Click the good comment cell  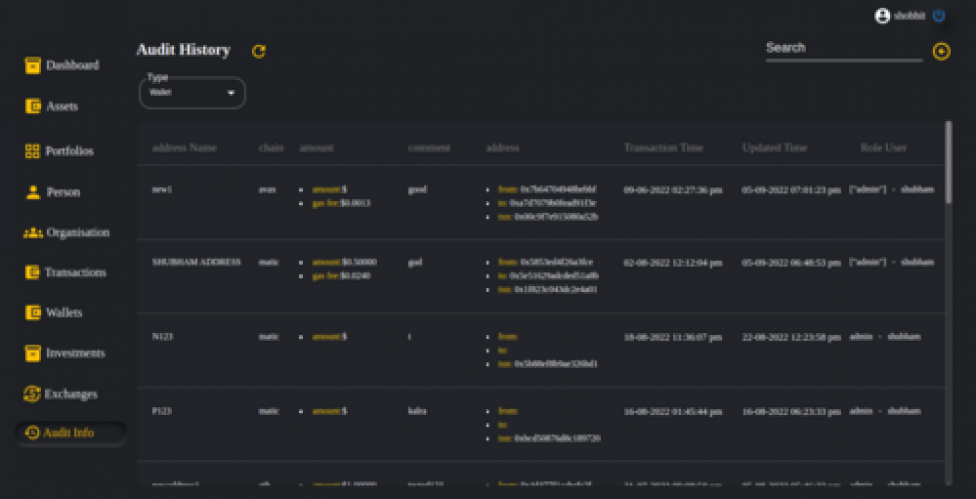pos(417,190)
